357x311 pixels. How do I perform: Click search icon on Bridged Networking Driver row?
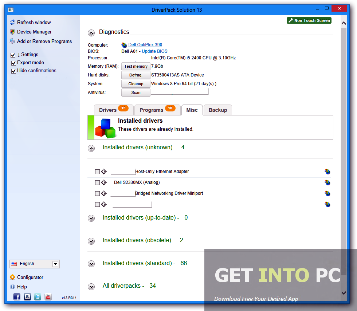click(x=327, y=193)
